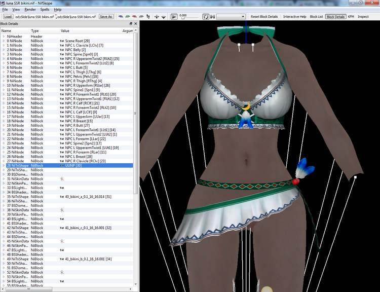The width and height of the screenshot is (380, 292).
Task: Click the green eye Front view icon
Action: coord(128,17)
